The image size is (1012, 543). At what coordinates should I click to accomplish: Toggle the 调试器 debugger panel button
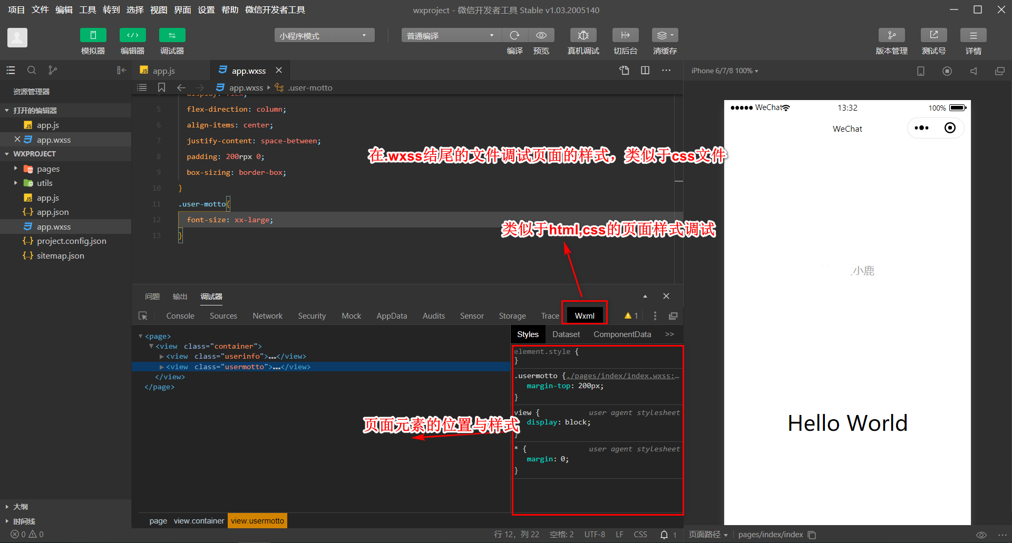pos(172,35)
